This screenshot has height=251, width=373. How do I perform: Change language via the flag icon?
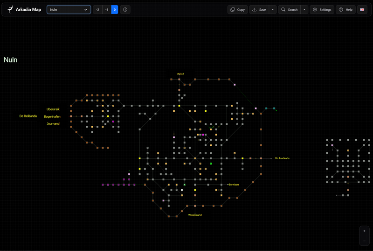pyautogui.click(x=362, y=9)
